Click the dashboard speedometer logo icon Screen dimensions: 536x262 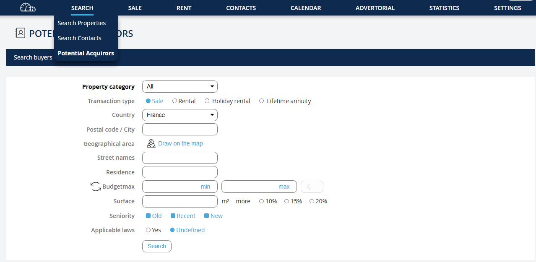pos(28,8)
